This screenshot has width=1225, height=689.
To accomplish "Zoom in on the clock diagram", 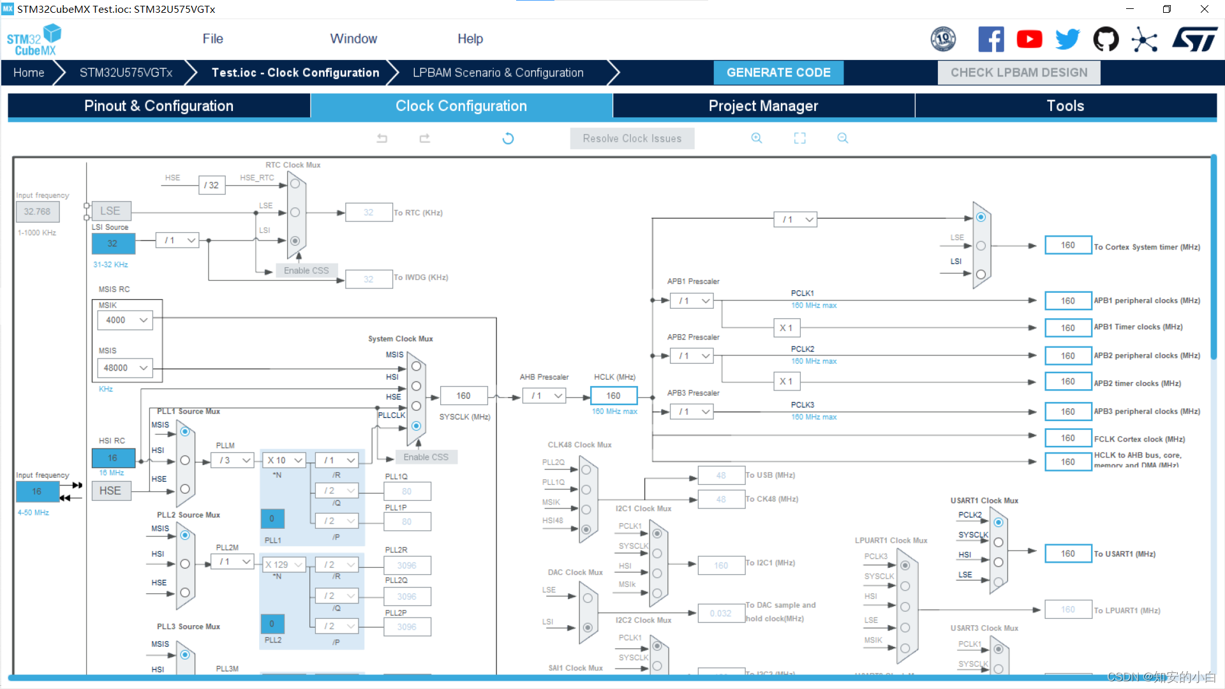I will tap(757, 138).
